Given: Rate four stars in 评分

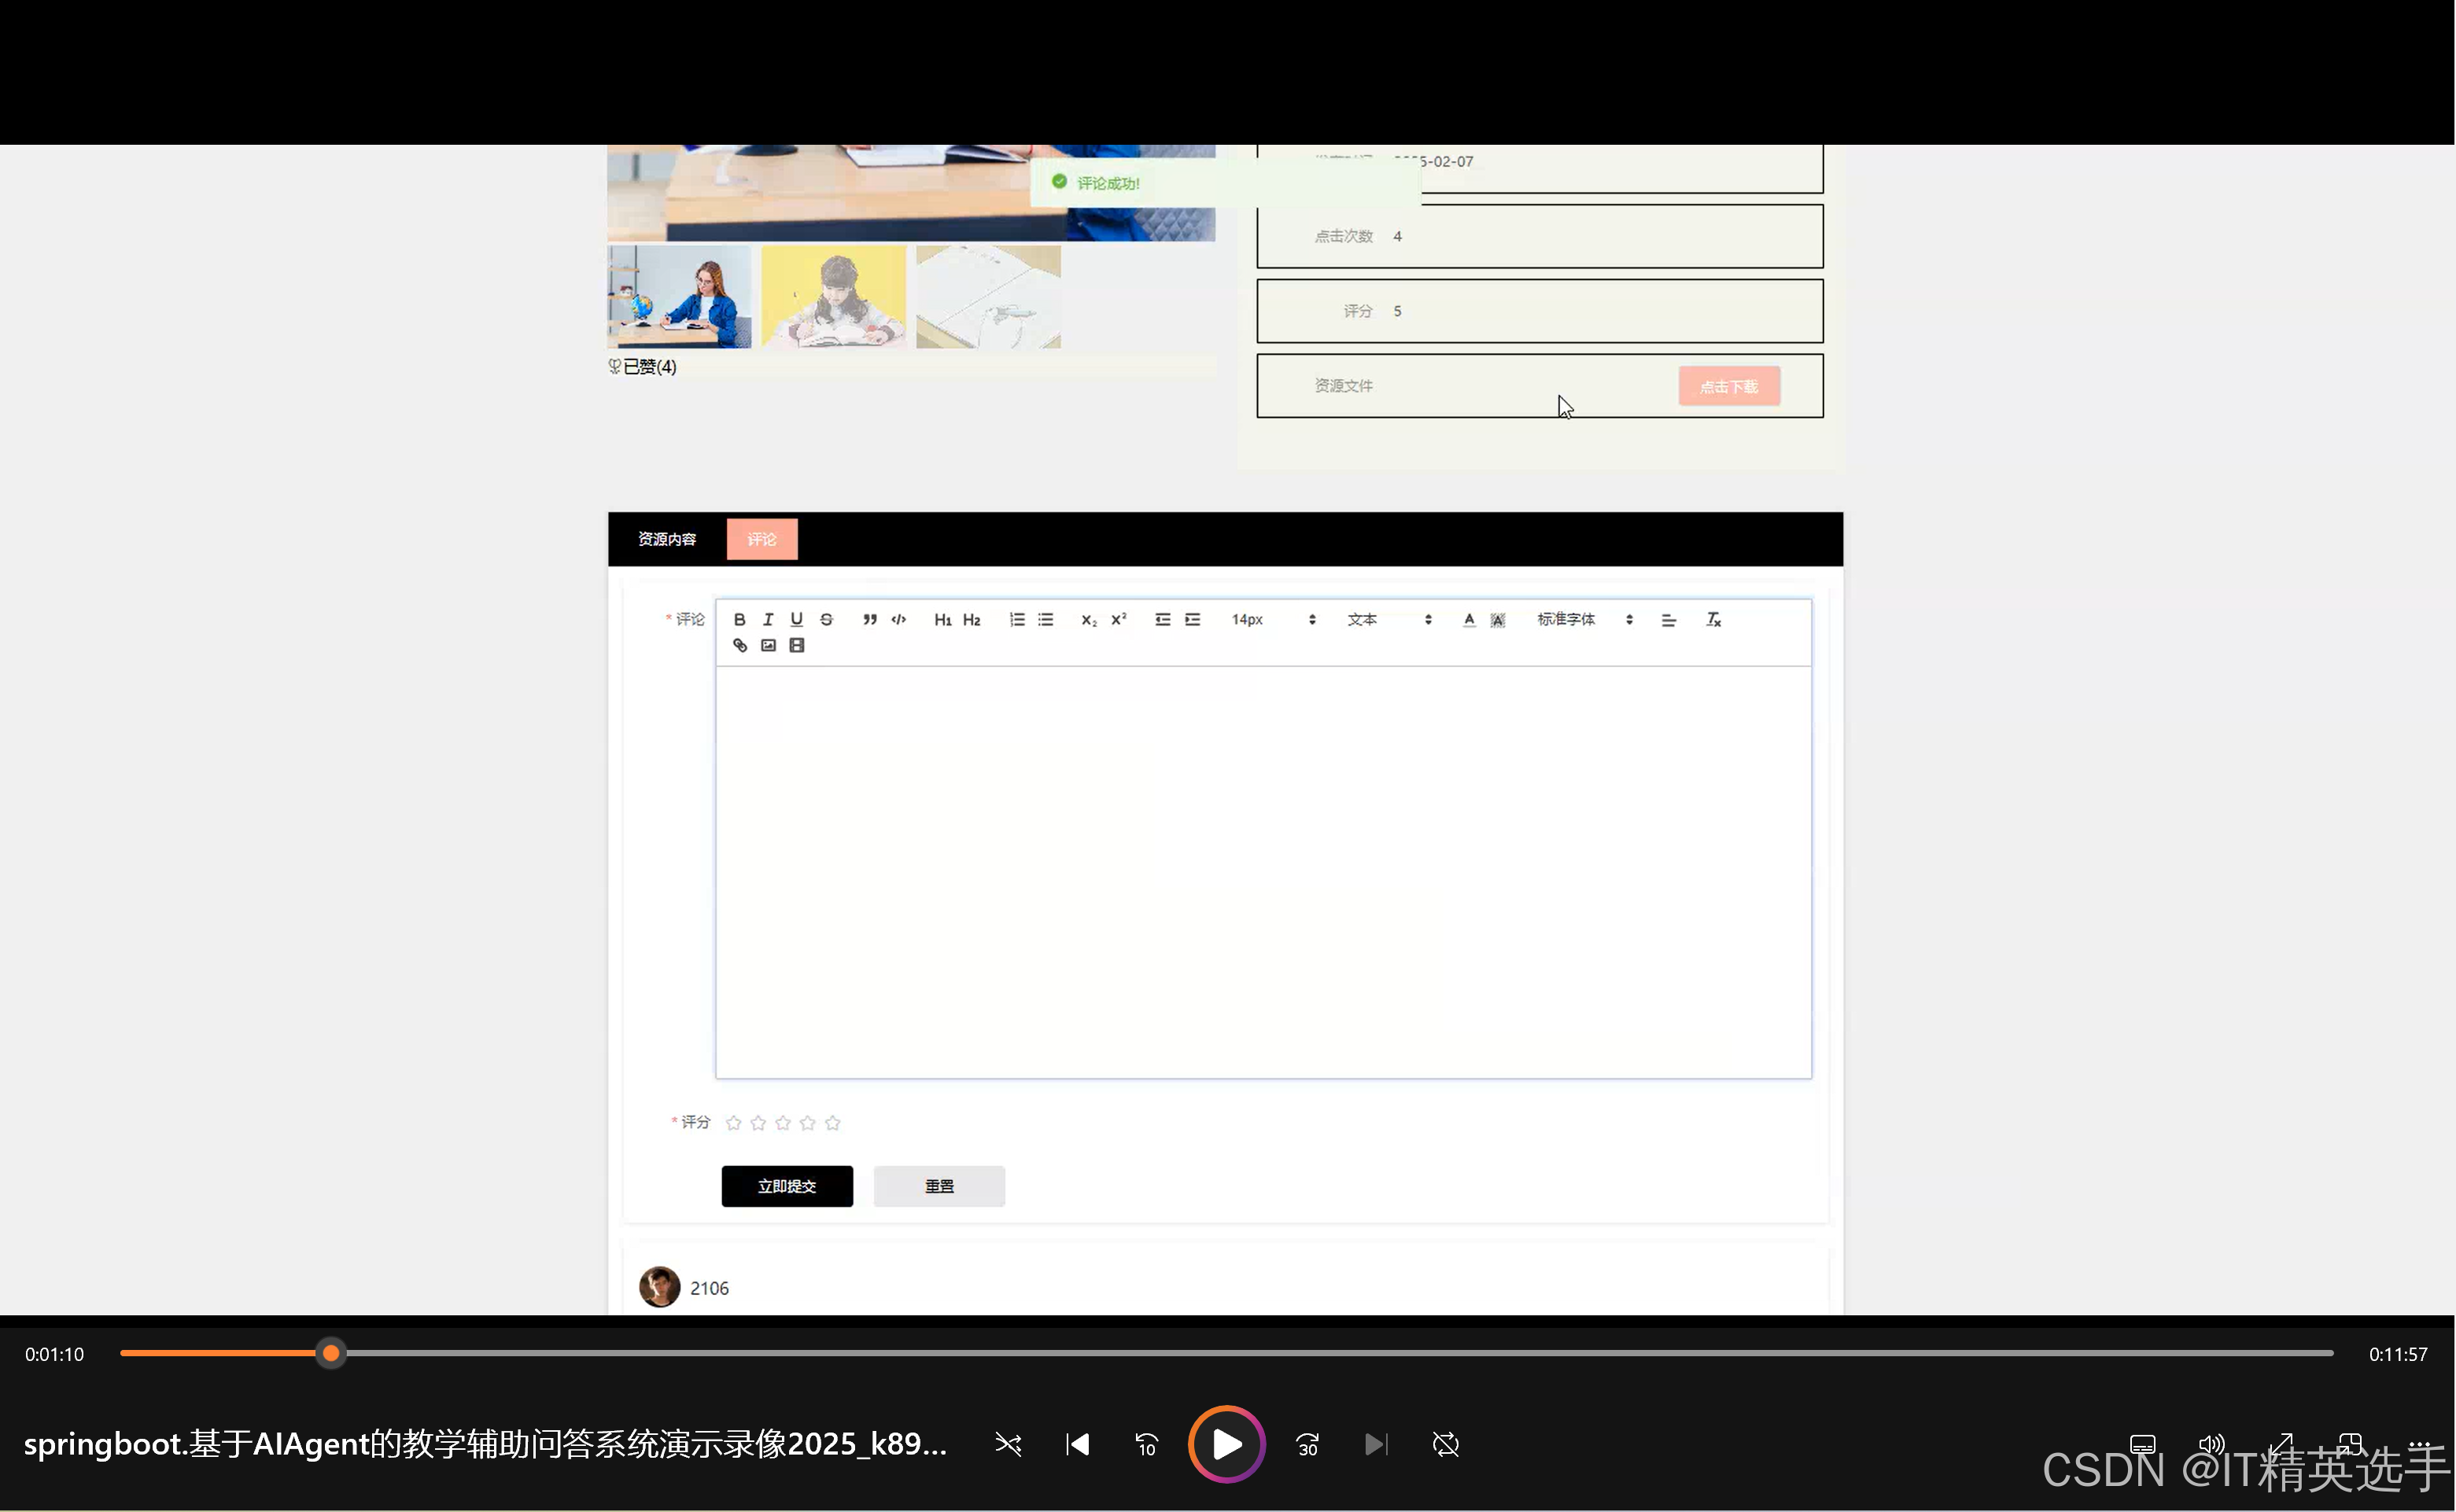Looking at the screenshot, I should [808, 1123].
